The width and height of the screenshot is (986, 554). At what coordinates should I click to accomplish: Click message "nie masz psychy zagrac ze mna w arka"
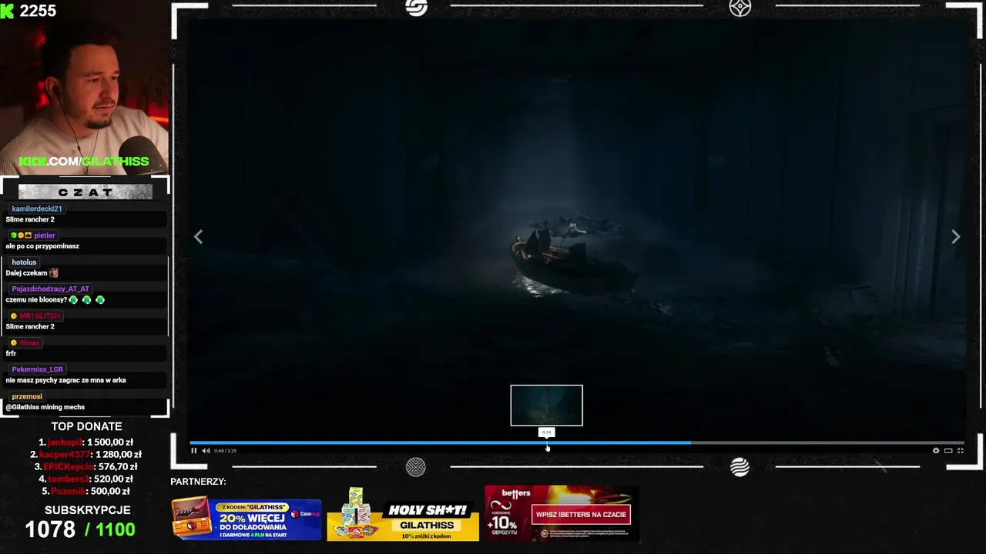[65, 380]
